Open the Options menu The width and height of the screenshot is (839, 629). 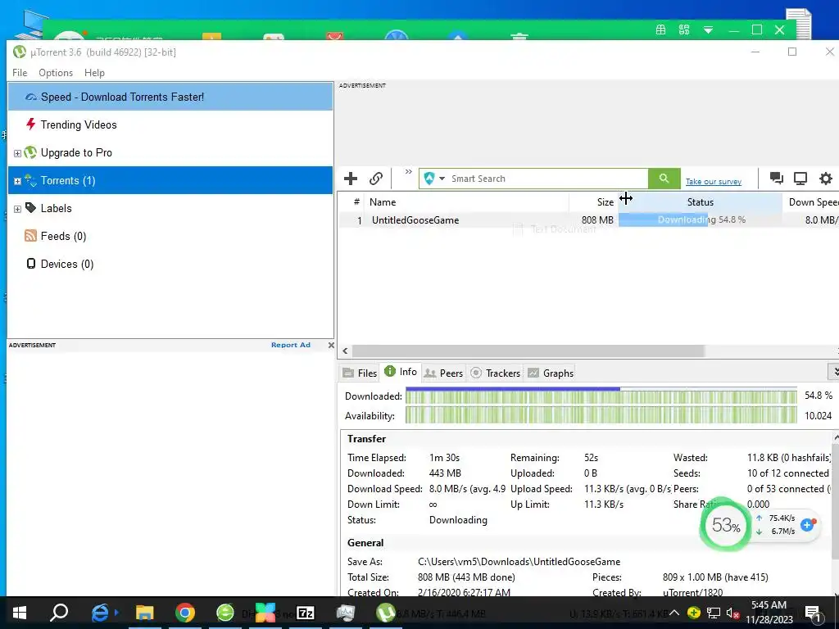click(56, 73)
